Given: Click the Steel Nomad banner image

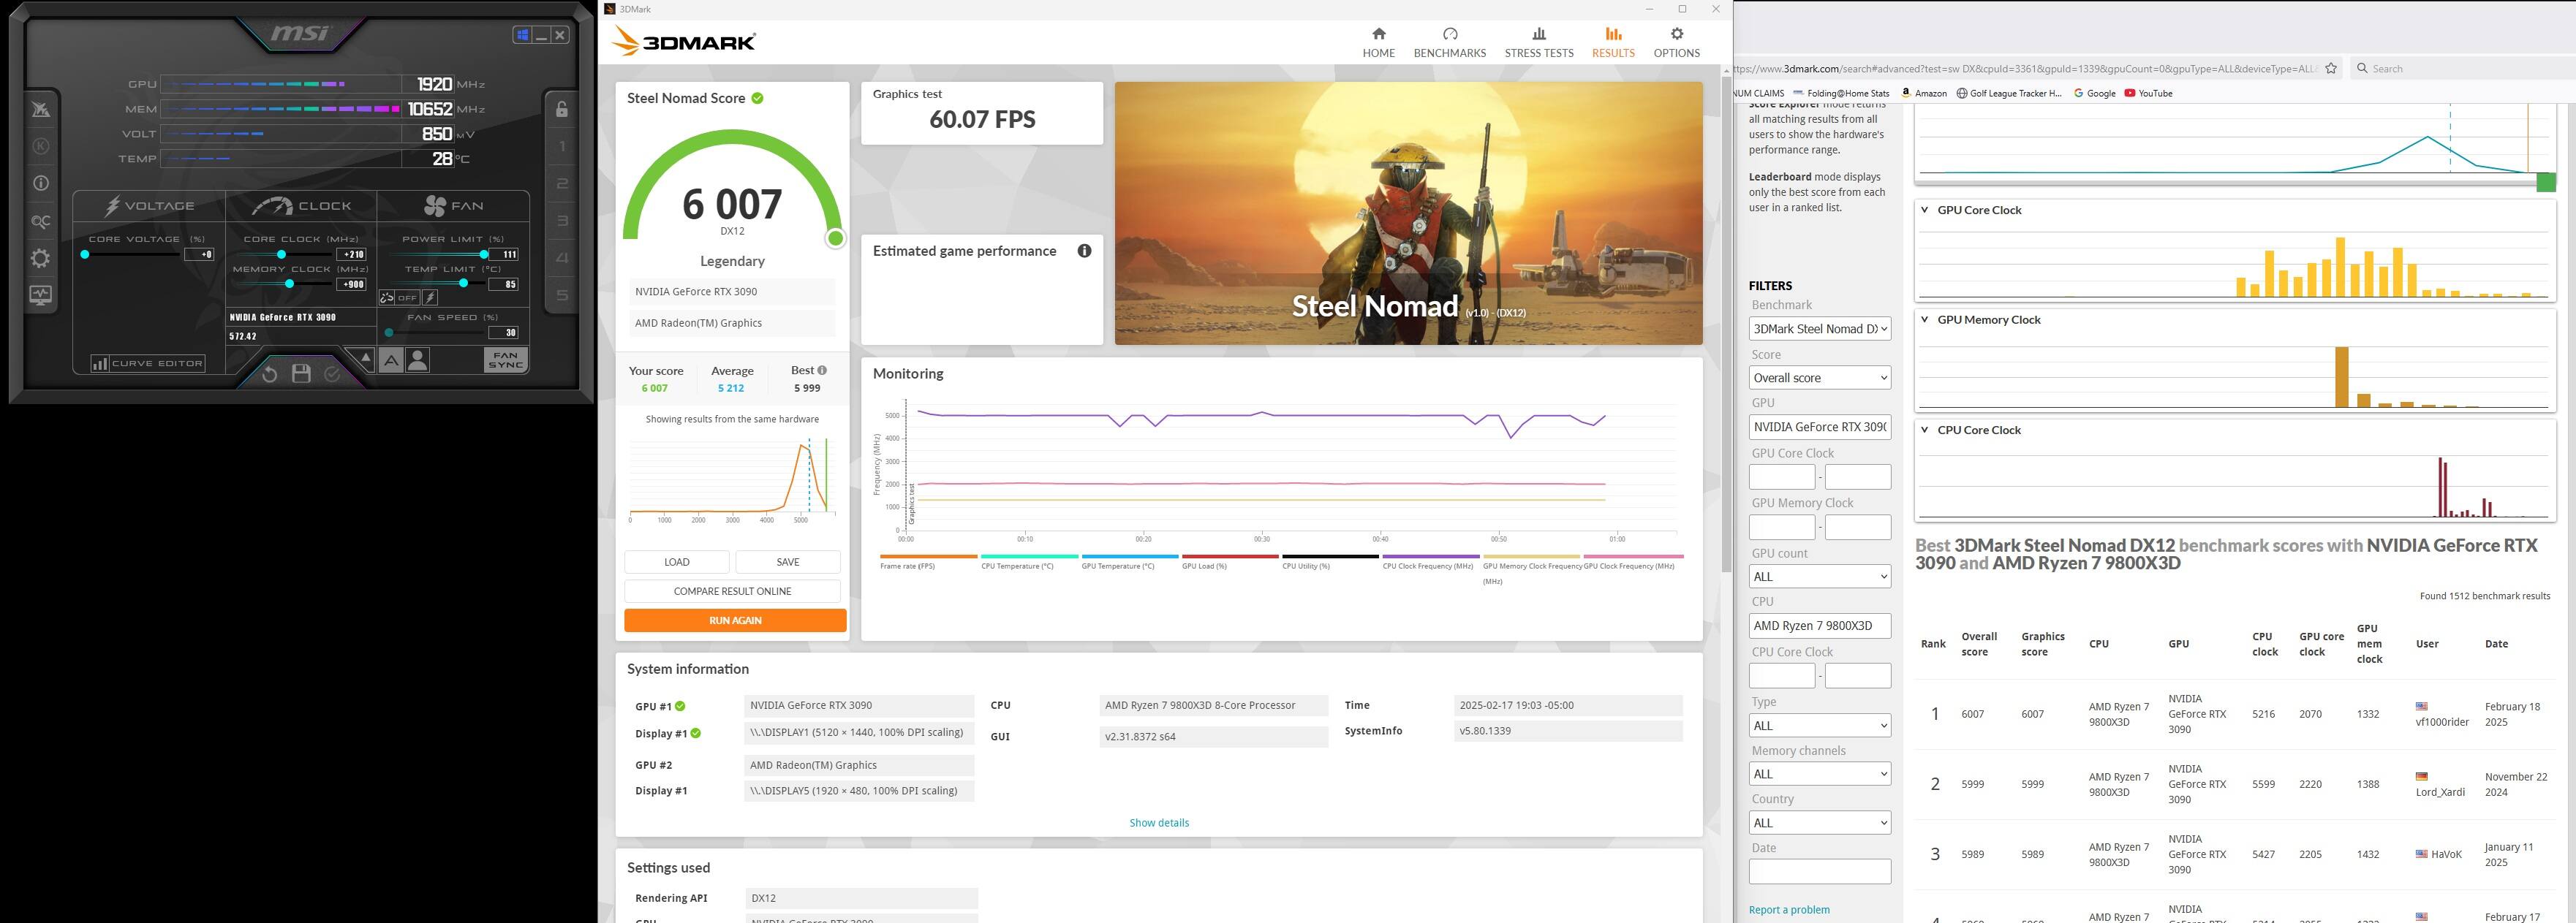Looking at the screenshot, I should click(x=1408, y=213).
